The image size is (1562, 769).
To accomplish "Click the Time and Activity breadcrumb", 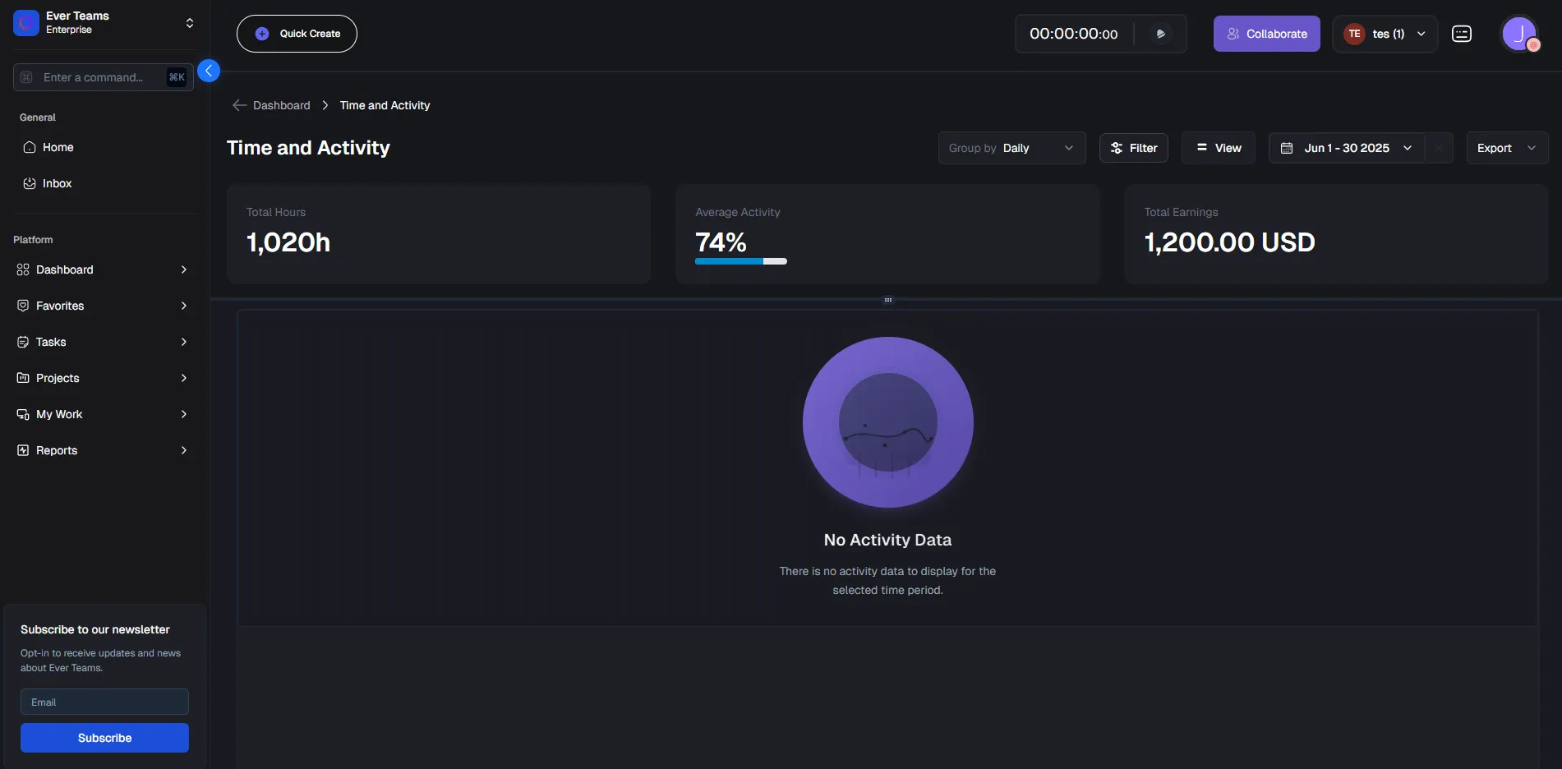I will 385,105.
